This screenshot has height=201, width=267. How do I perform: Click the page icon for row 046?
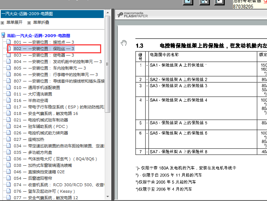pyautogui.click(x=9, y=171)
